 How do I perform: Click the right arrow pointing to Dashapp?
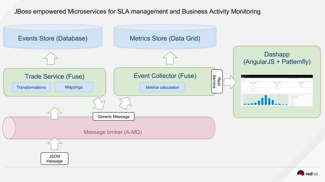pyautogui.click(x=230, y=82)
